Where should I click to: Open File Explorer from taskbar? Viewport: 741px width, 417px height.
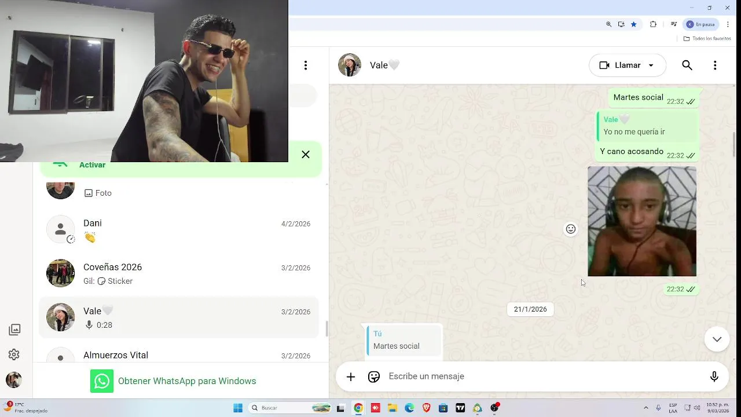coord(392,408)
